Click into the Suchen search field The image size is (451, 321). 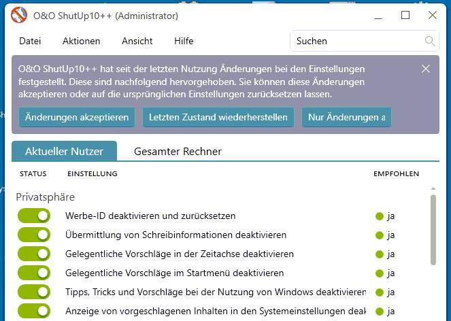[x=357, y=41]
